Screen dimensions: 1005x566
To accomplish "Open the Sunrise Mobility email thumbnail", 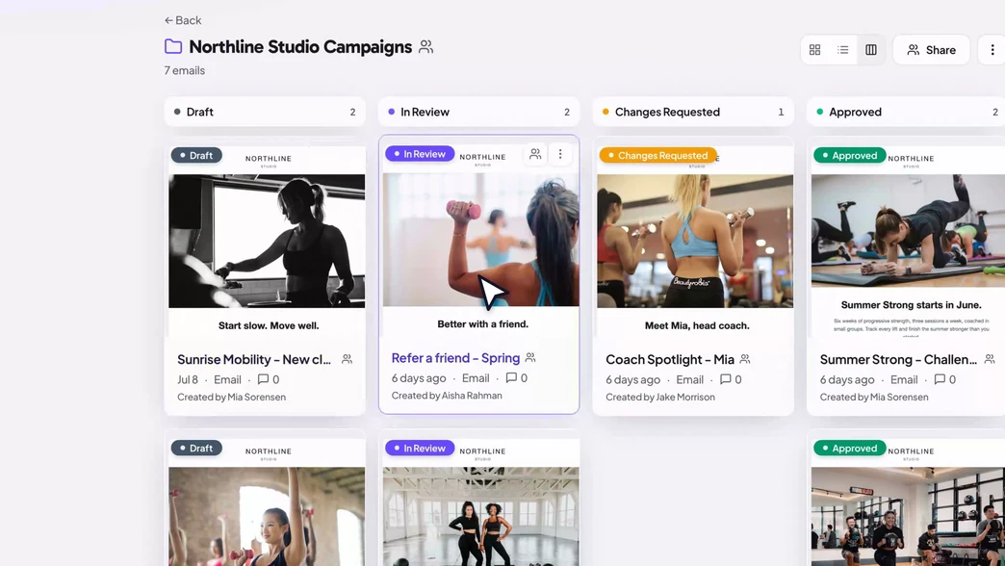I will (267, 241).
